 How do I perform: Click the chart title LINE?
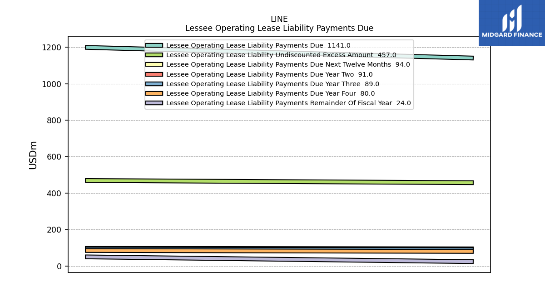(279, 19)
